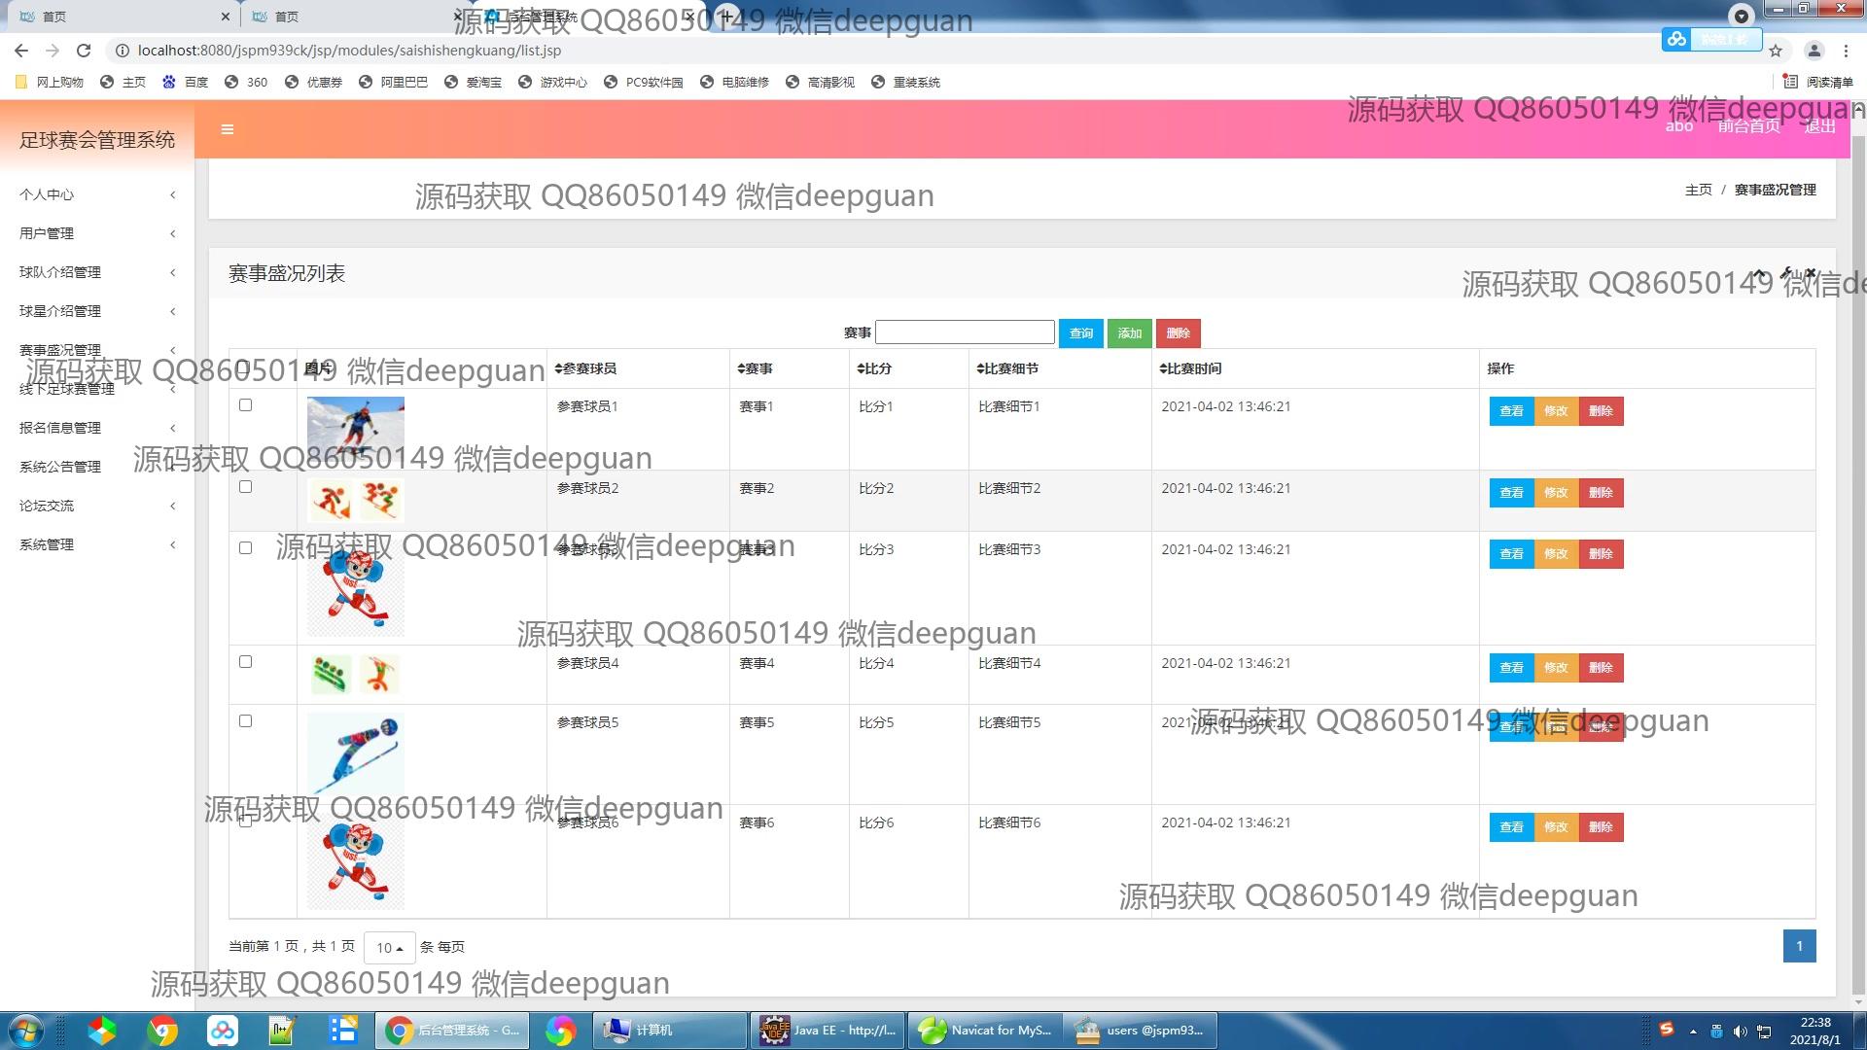The image size is (1867, 1050).
Task: Click the green 添加 button
Action: click(x=1129, y=332)
